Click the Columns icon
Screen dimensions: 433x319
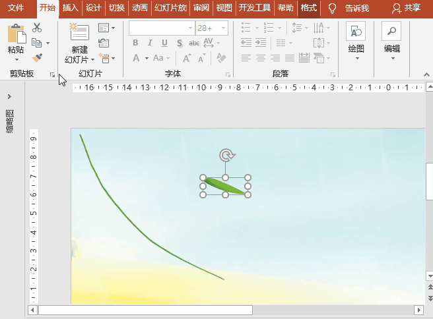pyautogui.click(x=281, y=43)
